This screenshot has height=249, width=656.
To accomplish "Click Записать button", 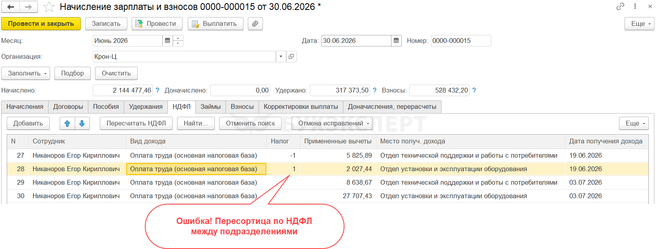I will point(106,24).
